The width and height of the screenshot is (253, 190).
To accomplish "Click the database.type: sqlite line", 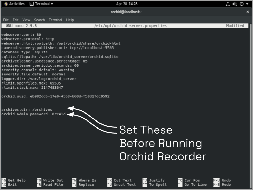I will tap(24, 52).
